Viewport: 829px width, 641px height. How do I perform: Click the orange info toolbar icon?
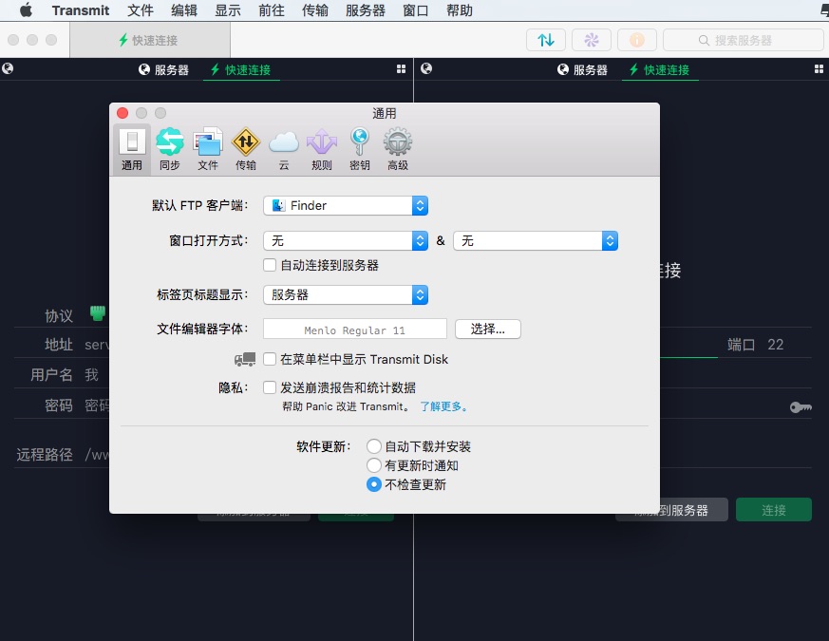[x=636, y=40]
